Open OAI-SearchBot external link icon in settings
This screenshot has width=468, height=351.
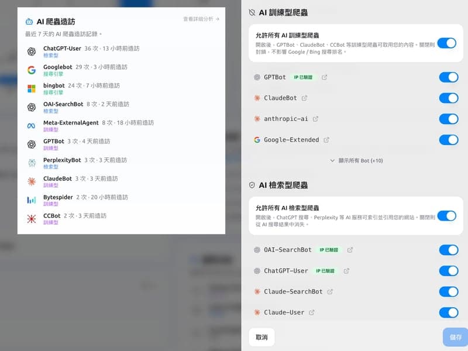350,250
